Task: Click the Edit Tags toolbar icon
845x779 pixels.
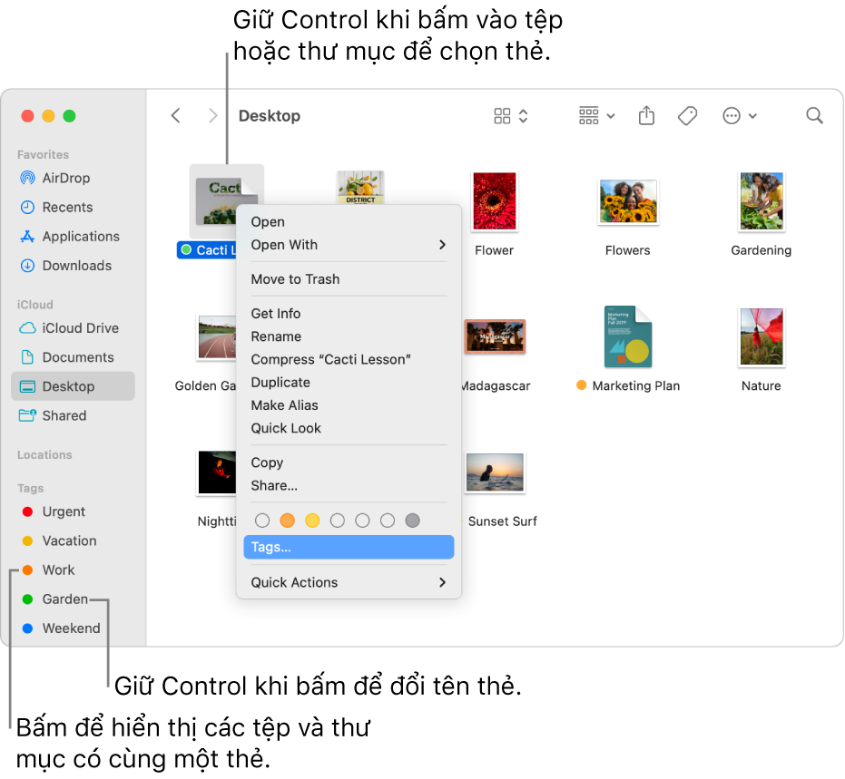Action: (687, 116)
